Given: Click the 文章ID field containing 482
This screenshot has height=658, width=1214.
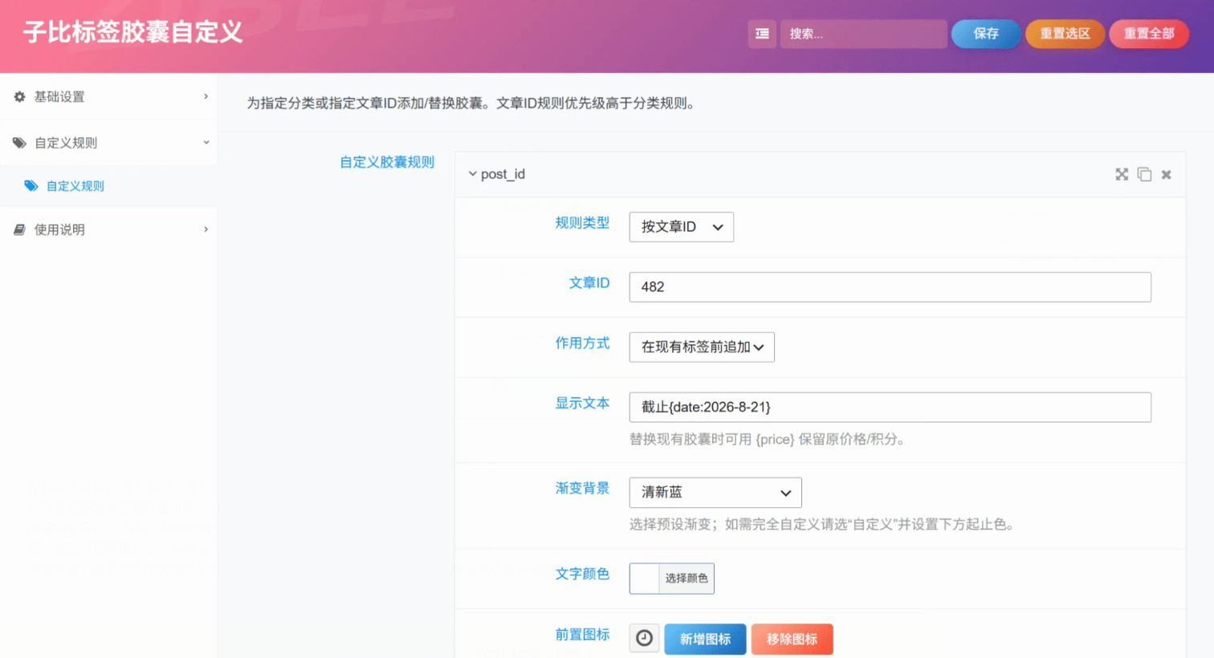Looking at the screenshot, I should point(890,287).
